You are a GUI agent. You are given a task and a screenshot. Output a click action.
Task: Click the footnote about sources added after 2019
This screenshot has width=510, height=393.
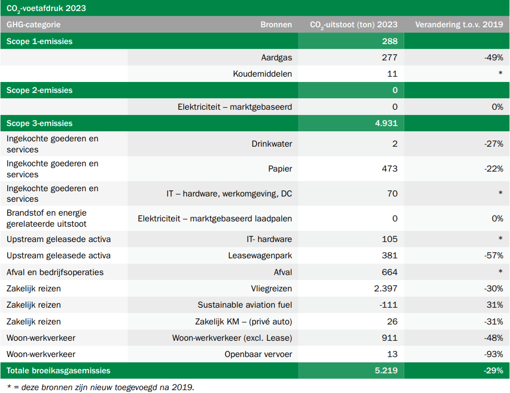coord(101,387)
